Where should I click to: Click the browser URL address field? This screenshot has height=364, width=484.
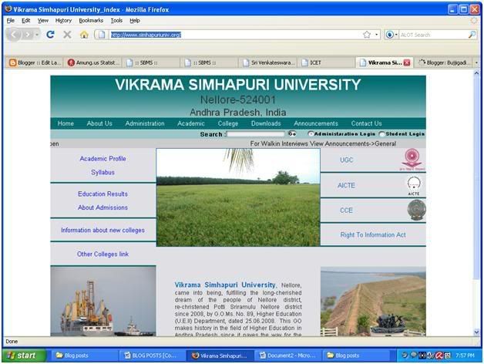tap(234, 35)
